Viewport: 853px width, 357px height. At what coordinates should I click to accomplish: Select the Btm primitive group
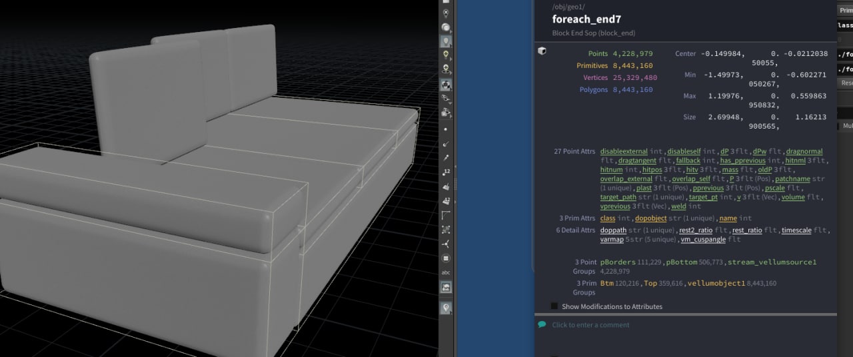point(606,284)
